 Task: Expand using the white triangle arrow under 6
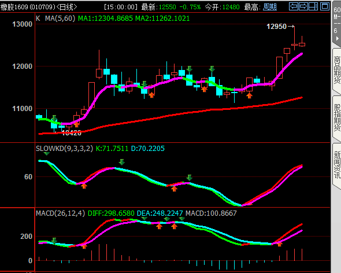(x=338, y=39)
